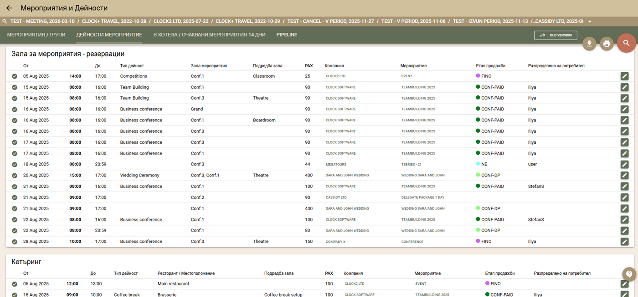638x297 pixels.
Task: Switch to the Pipeline tab
Action: 287,35
